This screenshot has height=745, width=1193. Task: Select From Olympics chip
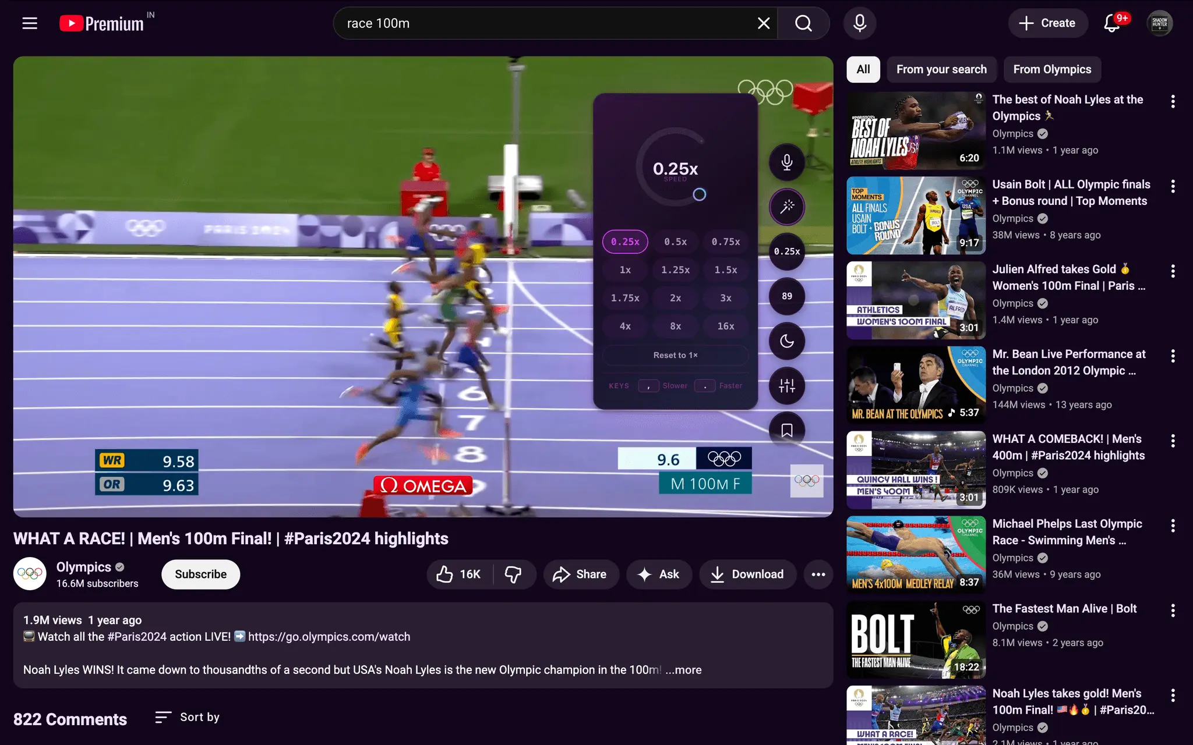1052,69
